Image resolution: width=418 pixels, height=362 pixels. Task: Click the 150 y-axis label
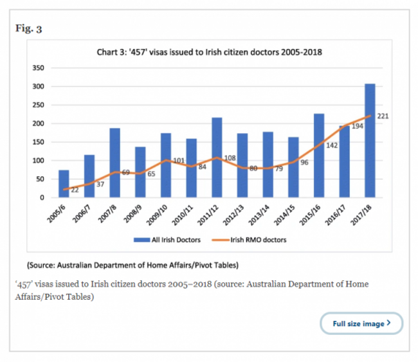38,142
